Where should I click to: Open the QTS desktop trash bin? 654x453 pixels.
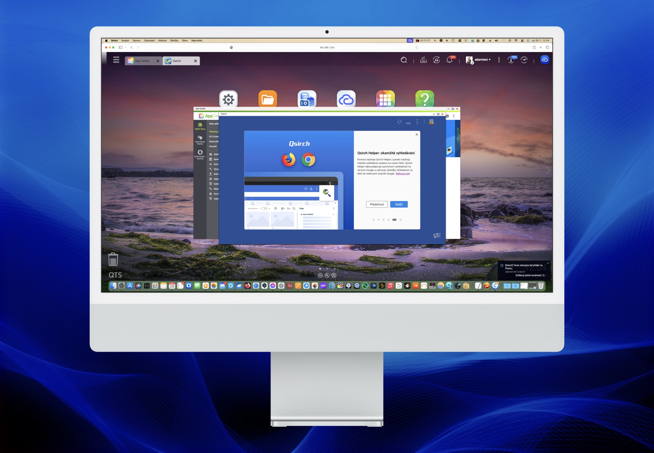[x=113, y=259]
